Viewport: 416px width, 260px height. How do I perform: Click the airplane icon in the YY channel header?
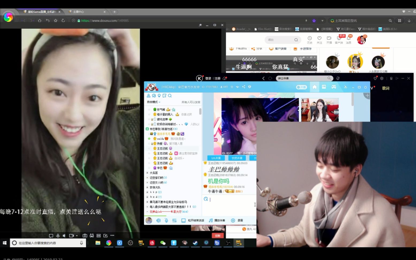(238, 87)
